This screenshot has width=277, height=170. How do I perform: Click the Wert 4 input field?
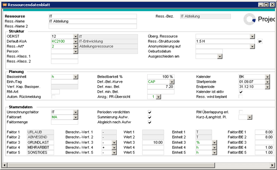[153, 148]
